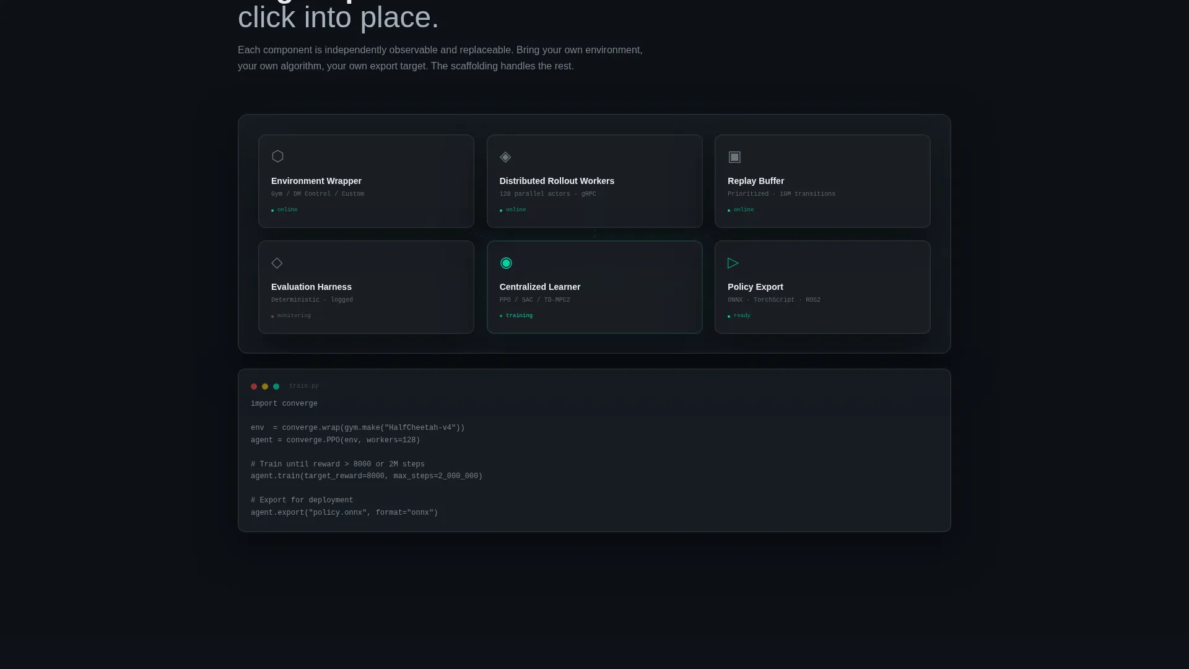Click the monitoring status on Evaluation Harness
This screenshot has height=669, width=1189.
coord(291,316)
